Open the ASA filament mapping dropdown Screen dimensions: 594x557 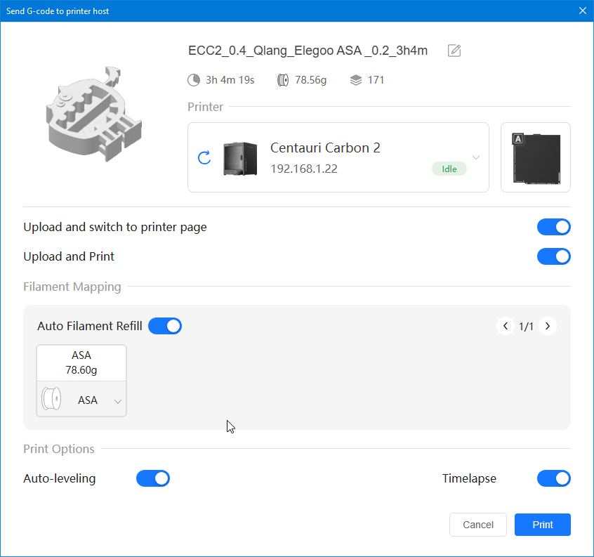(x=117, y=401)
